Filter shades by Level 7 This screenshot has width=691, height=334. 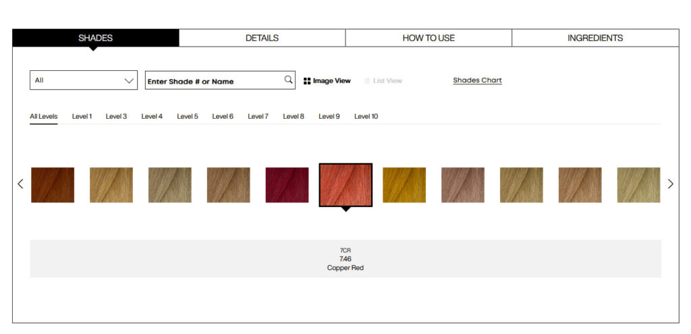coord(258,117)
